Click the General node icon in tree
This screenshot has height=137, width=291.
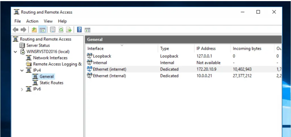[35, 77]
